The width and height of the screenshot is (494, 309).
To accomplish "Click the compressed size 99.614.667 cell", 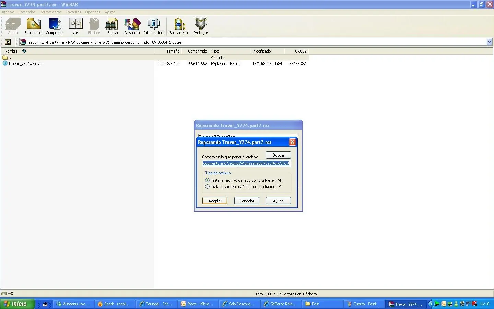I will tap(197, 64).
